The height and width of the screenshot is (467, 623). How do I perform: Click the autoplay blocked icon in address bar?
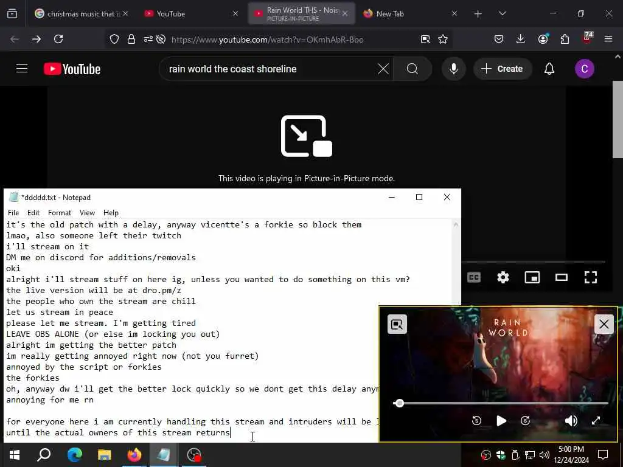pyautogui.click(x=161, y=39)
